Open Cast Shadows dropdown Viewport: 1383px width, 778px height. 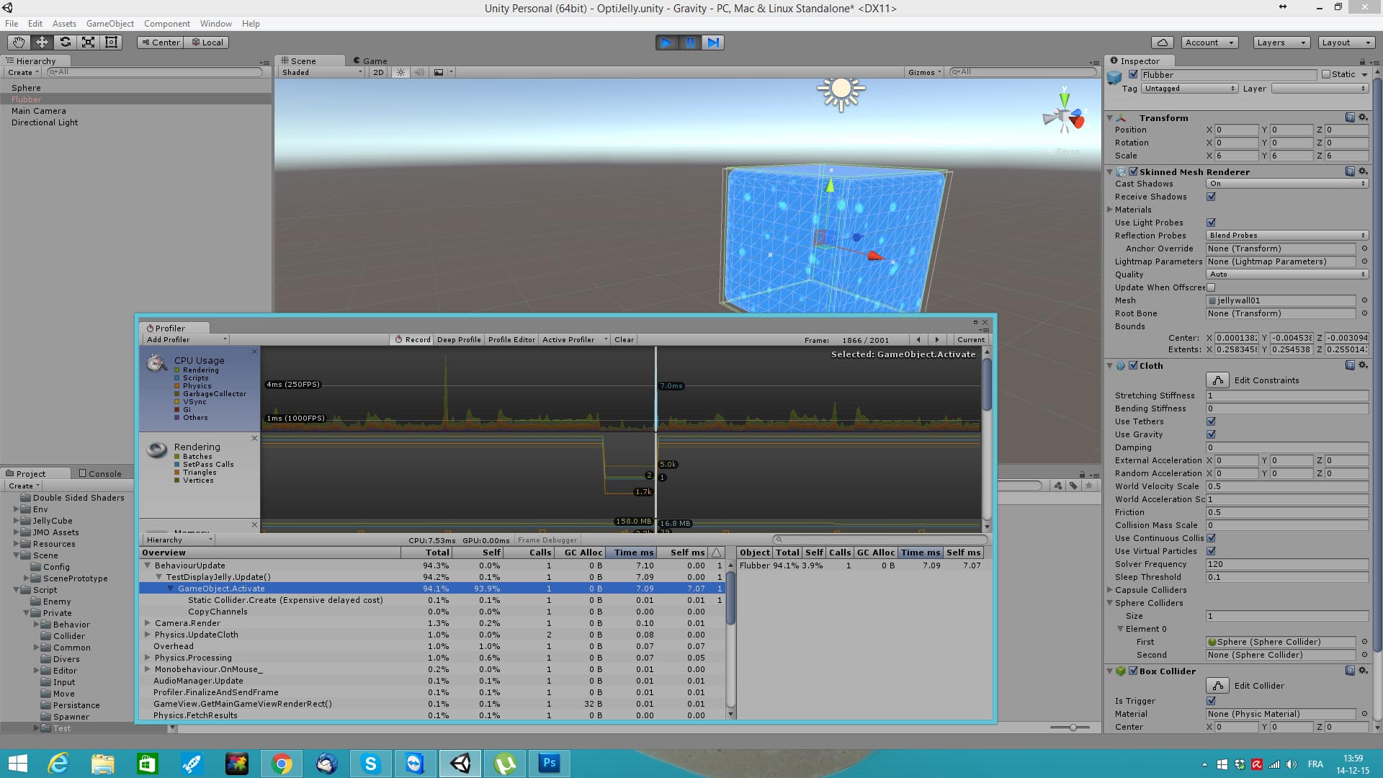(1287, 184)
